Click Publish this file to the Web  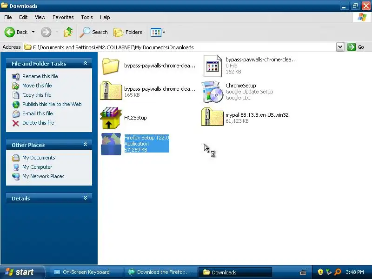[x=52, y=104]
